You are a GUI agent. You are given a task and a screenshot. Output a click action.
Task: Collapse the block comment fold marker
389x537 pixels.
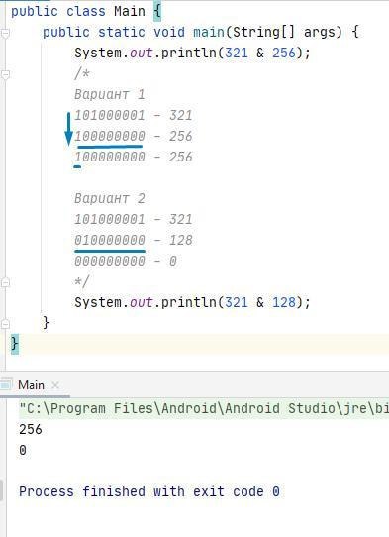[5, 74]
